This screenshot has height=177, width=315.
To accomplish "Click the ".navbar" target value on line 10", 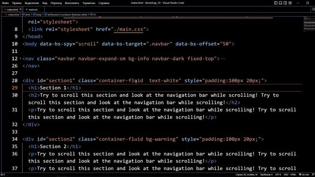I will (x=159, y=44).
